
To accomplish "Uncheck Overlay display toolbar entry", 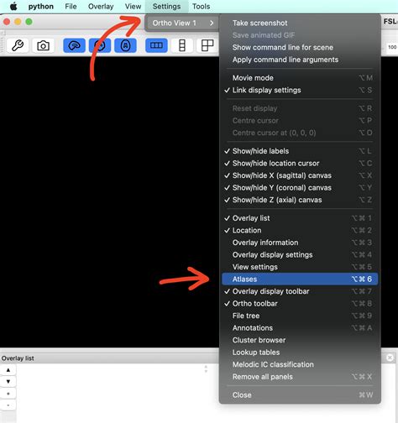I will tap(300, 291).
